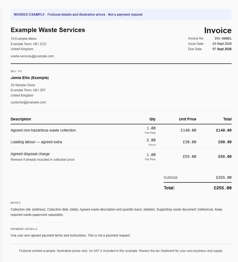Click the due date '17 Sept 2026'
This screenshot has width=238, height=262.
(x=222, y=49)
